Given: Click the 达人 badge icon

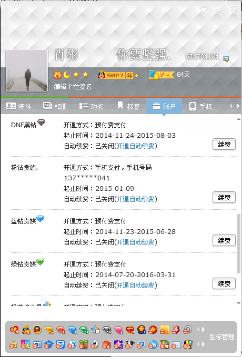Looking at the screenshot, I should pos(162,75).
